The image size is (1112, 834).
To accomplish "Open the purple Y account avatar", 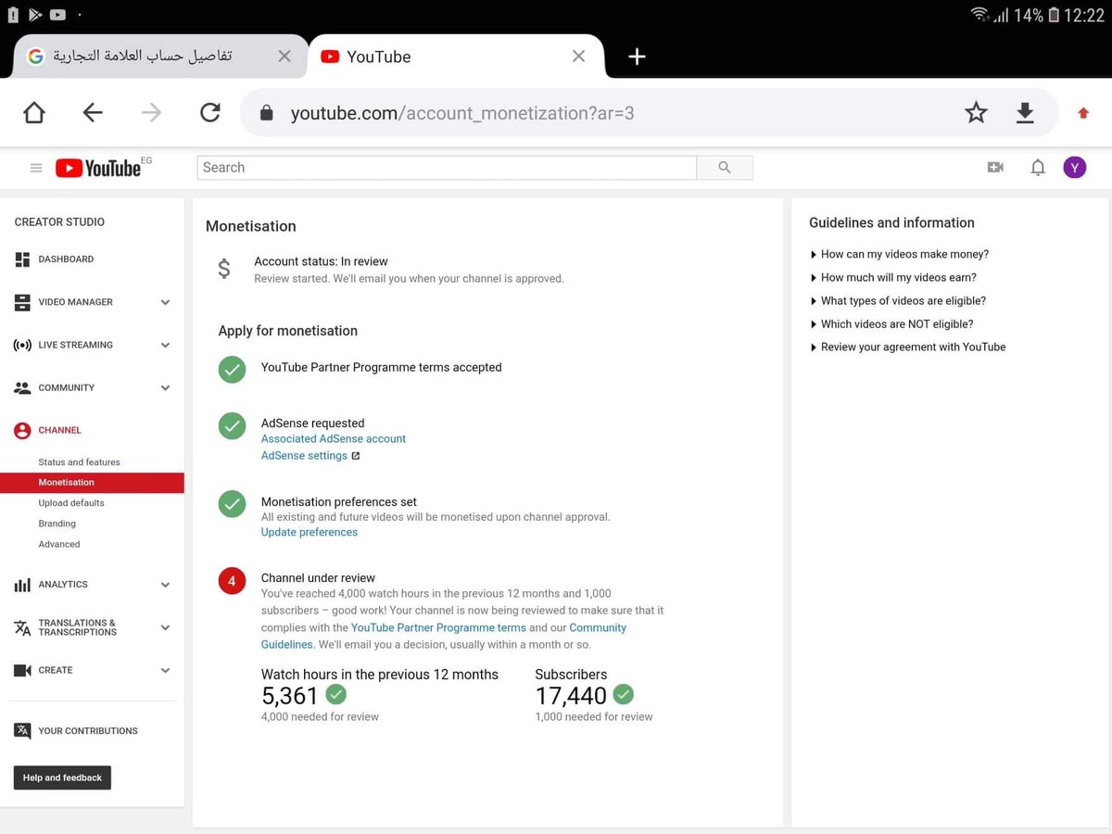I will tap(1074, 167).
